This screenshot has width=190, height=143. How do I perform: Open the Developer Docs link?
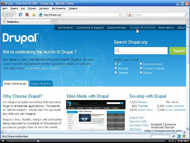click(139, 125)
